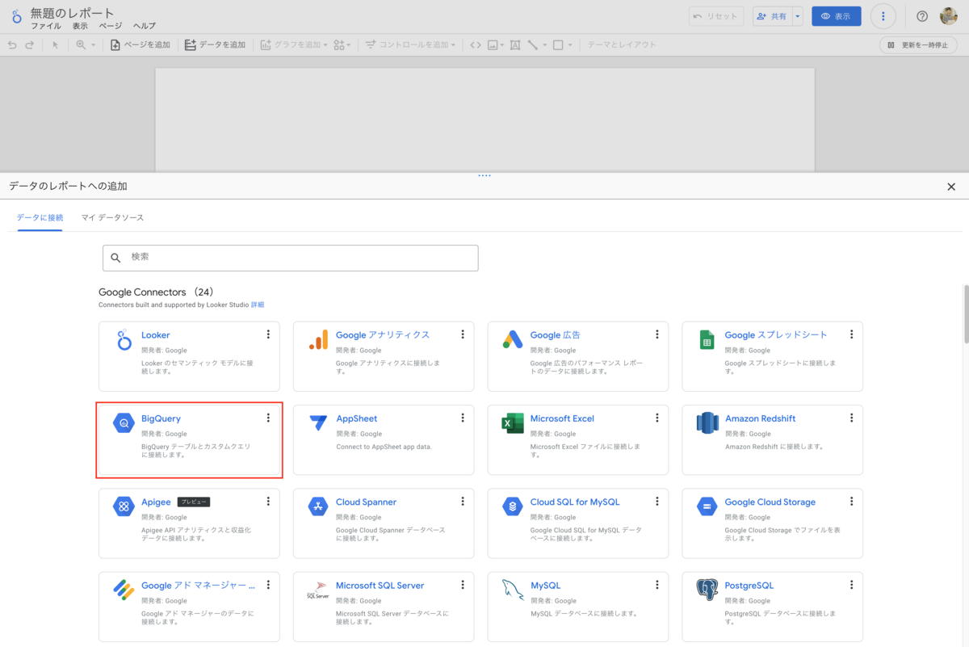Open the kebab menu on MySQL card

(657, 585)
